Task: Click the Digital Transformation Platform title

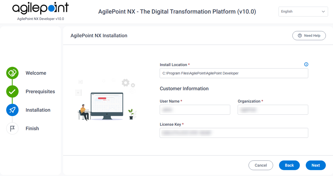Action: (x=177, y=12)
